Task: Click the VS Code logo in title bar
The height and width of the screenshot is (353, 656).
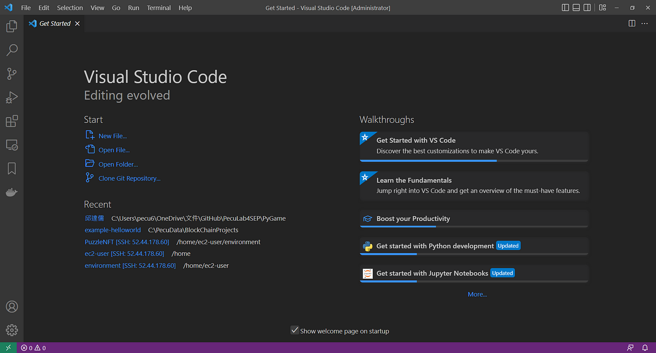Action: pyautogui.click(x=8, y=8)
